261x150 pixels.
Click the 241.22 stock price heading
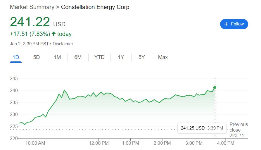[30, 22]
